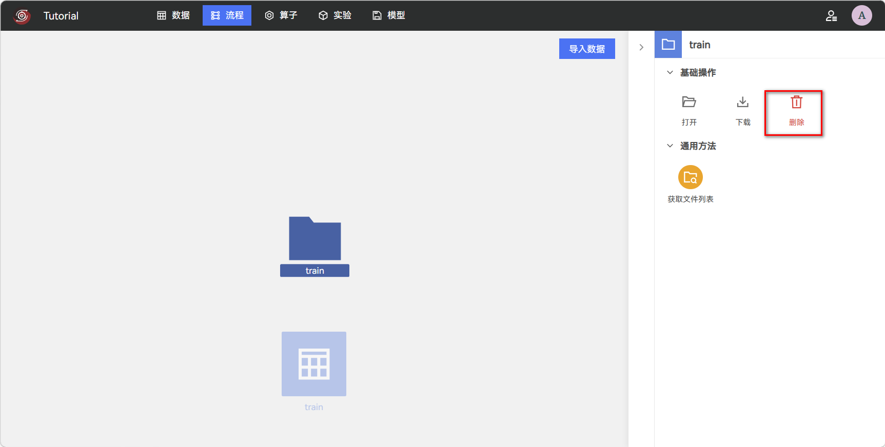Click the 下载 download icon

[x=743, y=102]
